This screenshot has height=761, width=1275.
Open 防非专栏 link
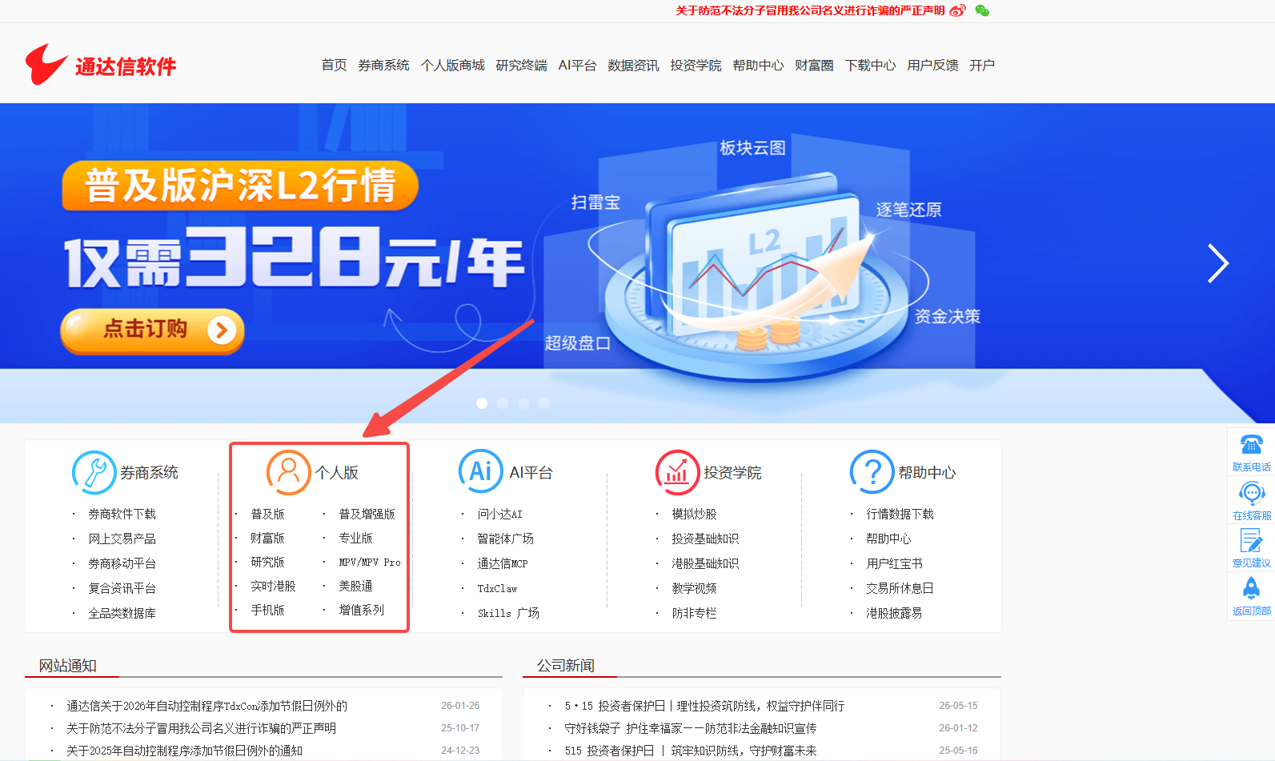click(x=694, y=613)
